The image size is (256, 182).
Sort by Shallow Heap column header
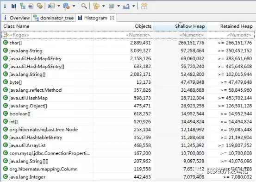190,26
